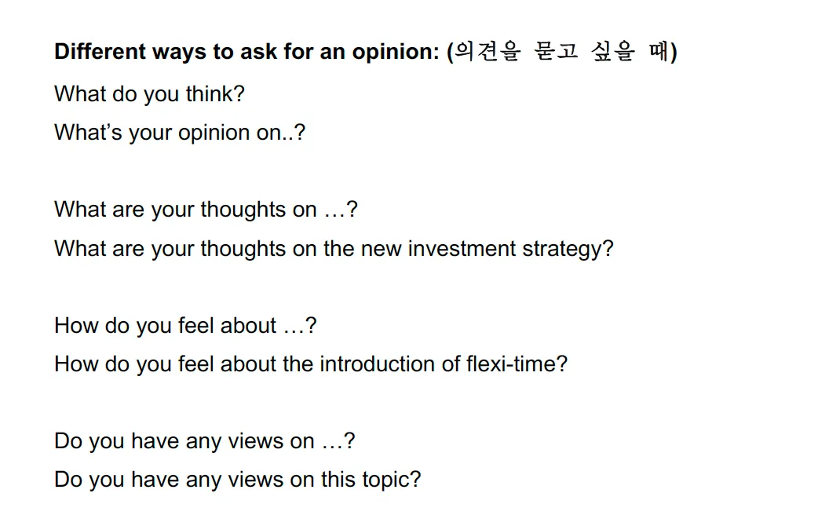The width and height of the screenshot is (818, 526).
Task: Click the Korean text in the heading
Action: click(x=561, y=53)
